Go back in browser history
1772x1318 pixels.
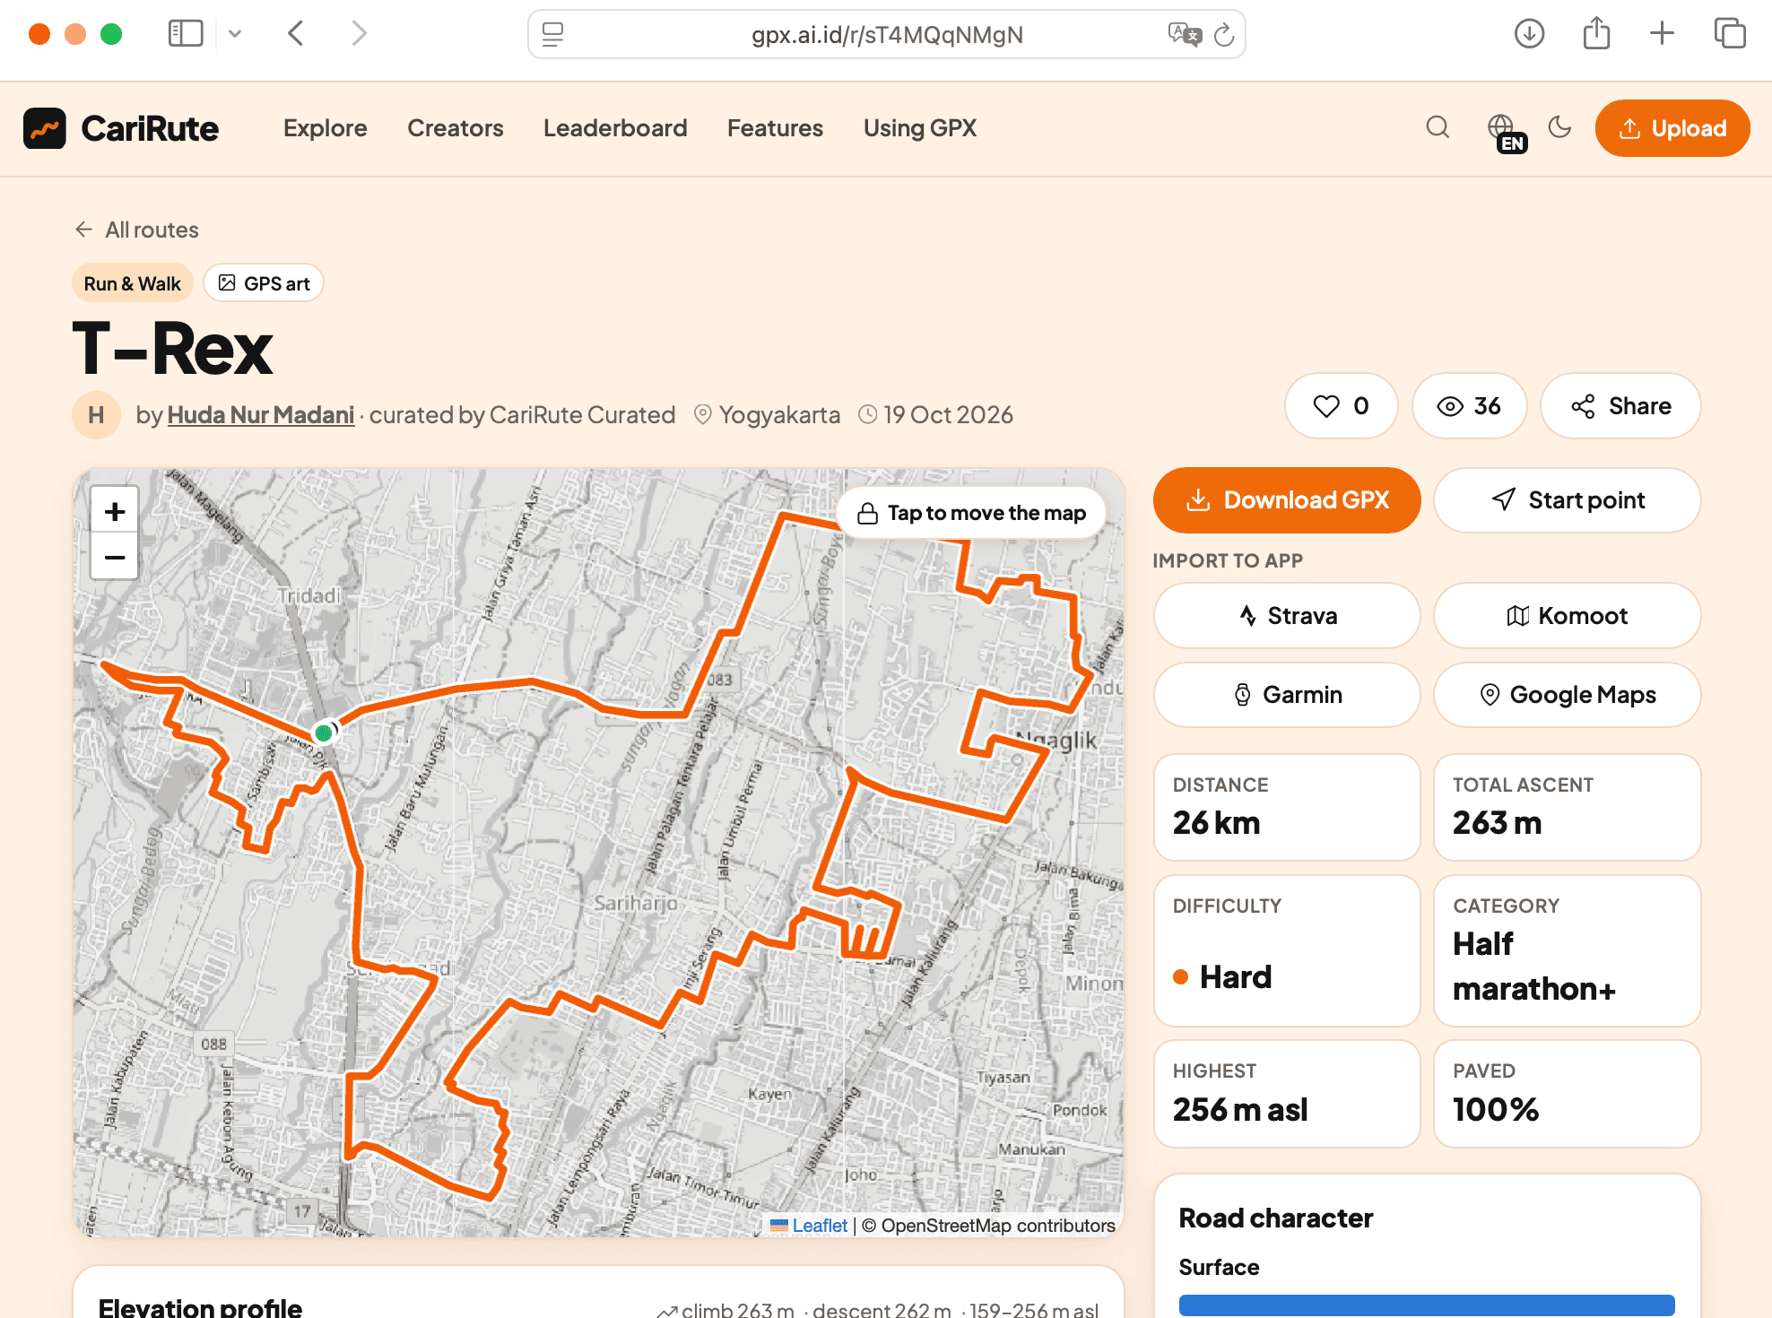pos(296,34)
